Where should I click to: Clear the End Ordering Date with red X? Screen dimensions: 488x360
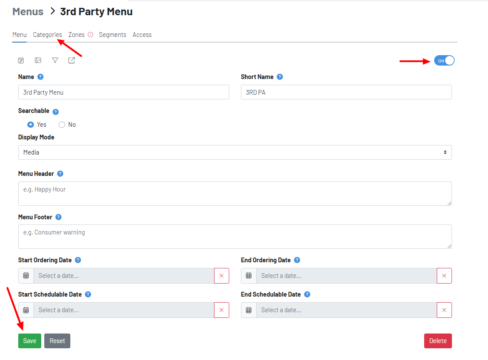pos(444,275)
